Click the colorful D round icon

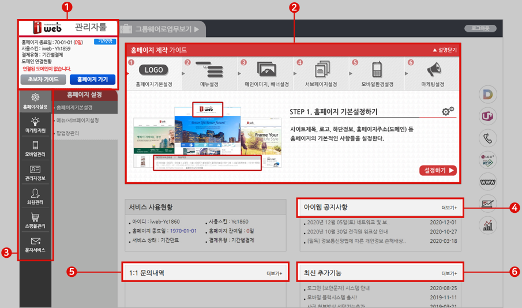click(488, 95)
